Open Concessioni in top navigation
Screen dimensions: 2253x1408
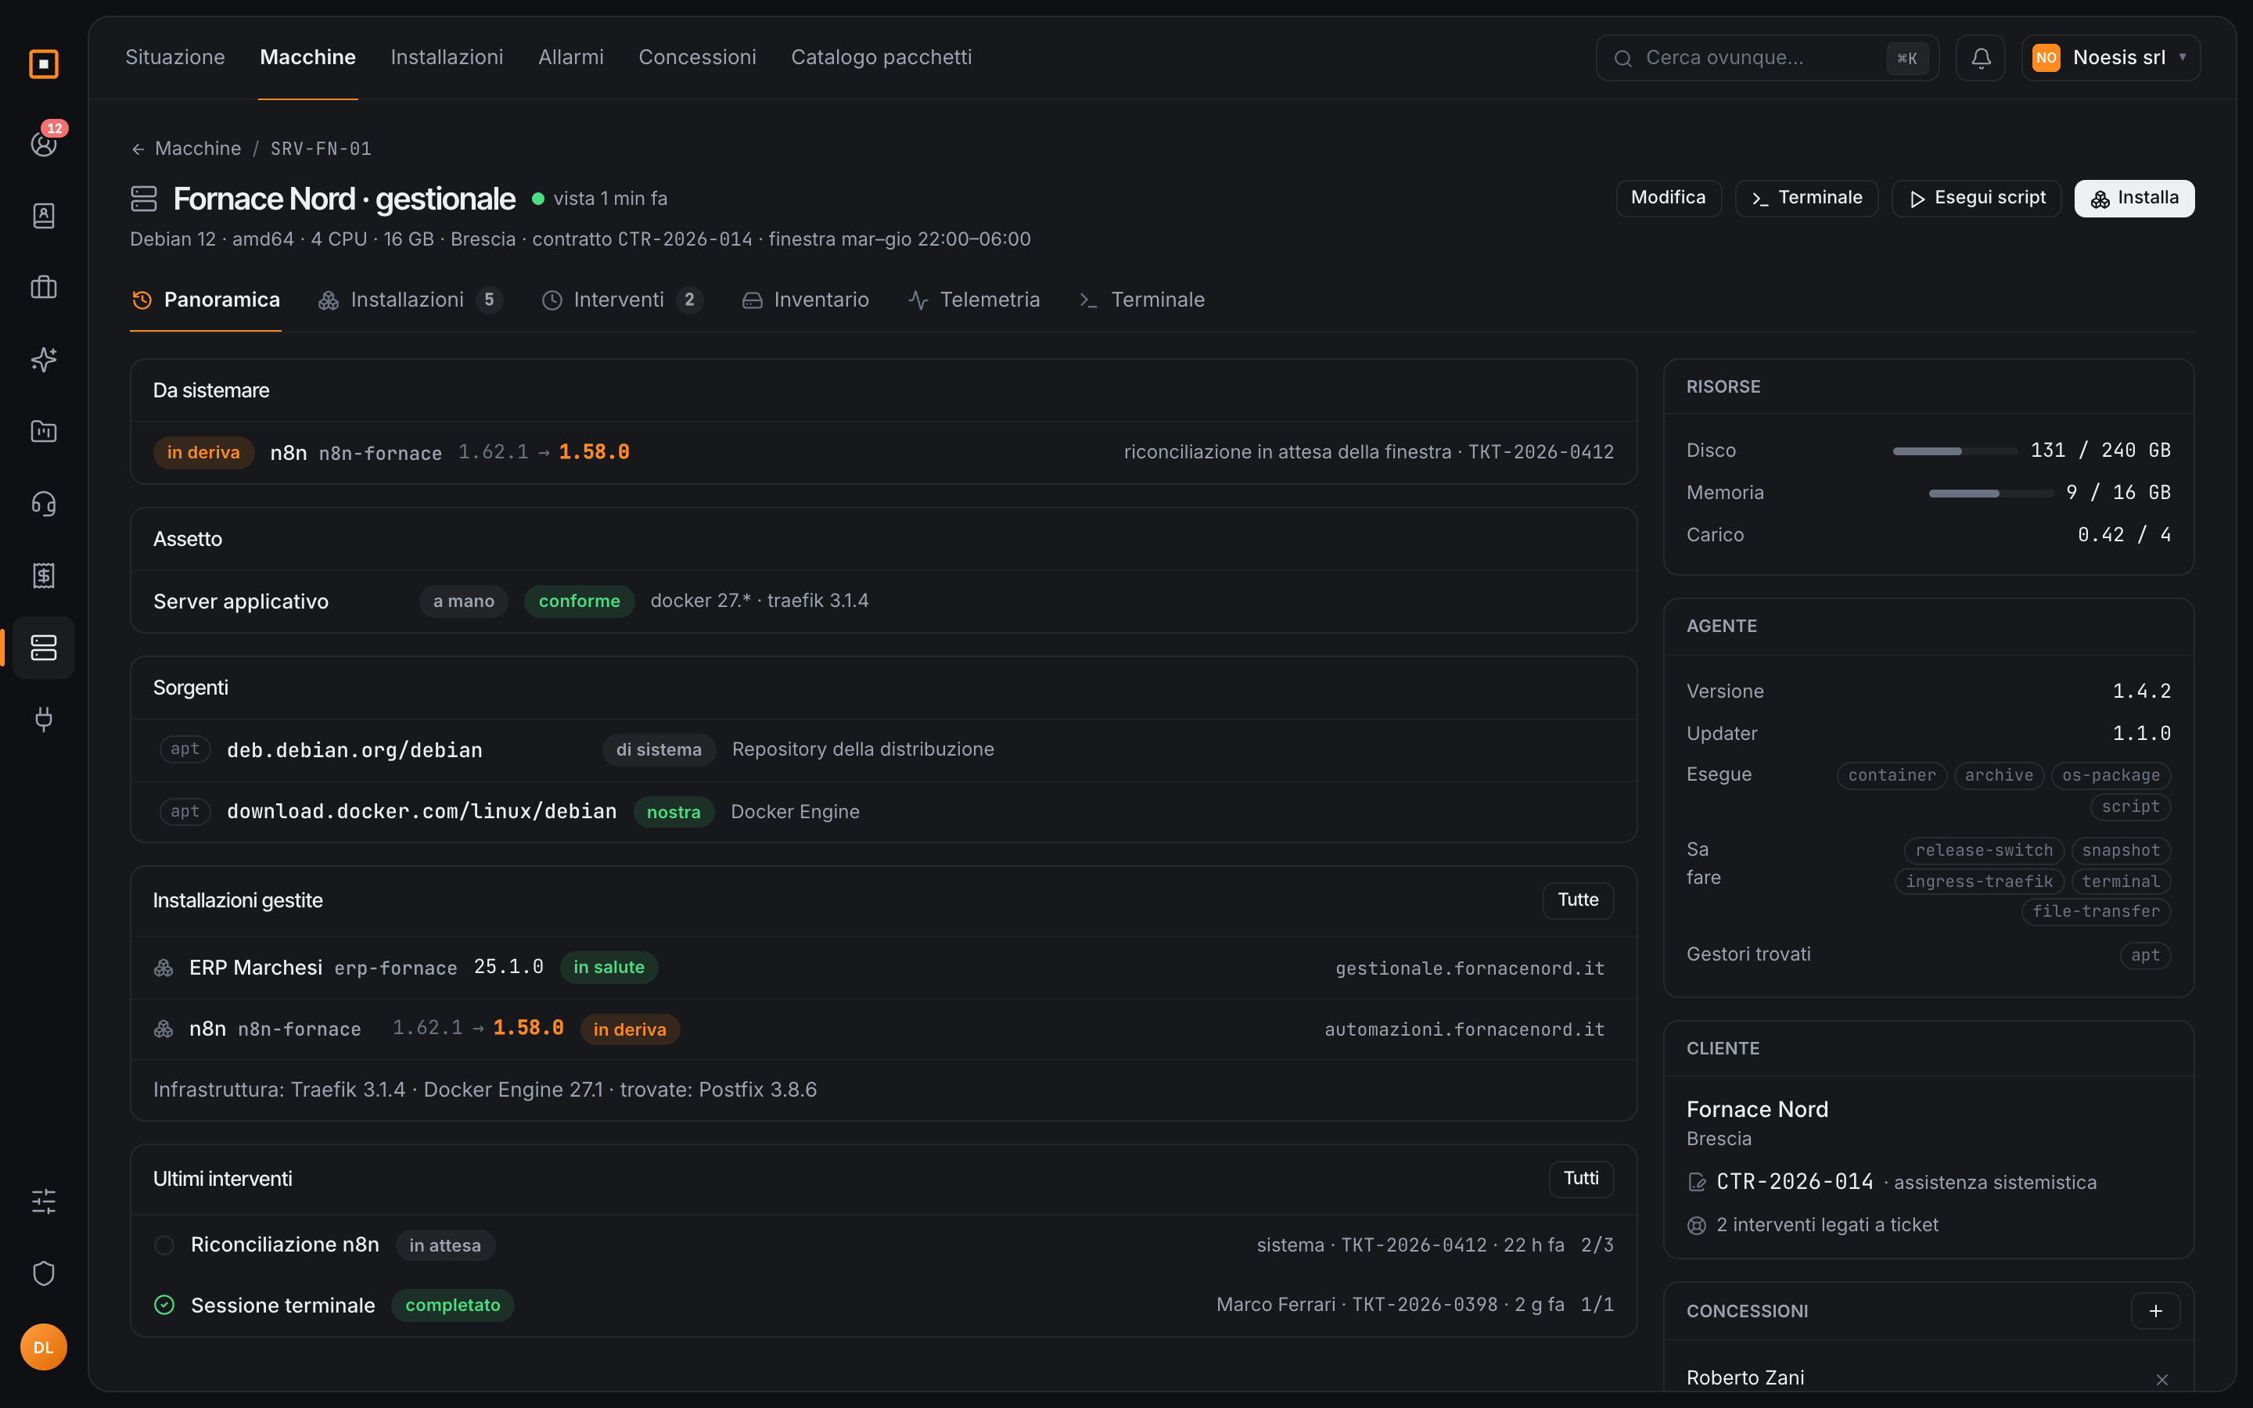pyautogui.click(x=697, y=58)
